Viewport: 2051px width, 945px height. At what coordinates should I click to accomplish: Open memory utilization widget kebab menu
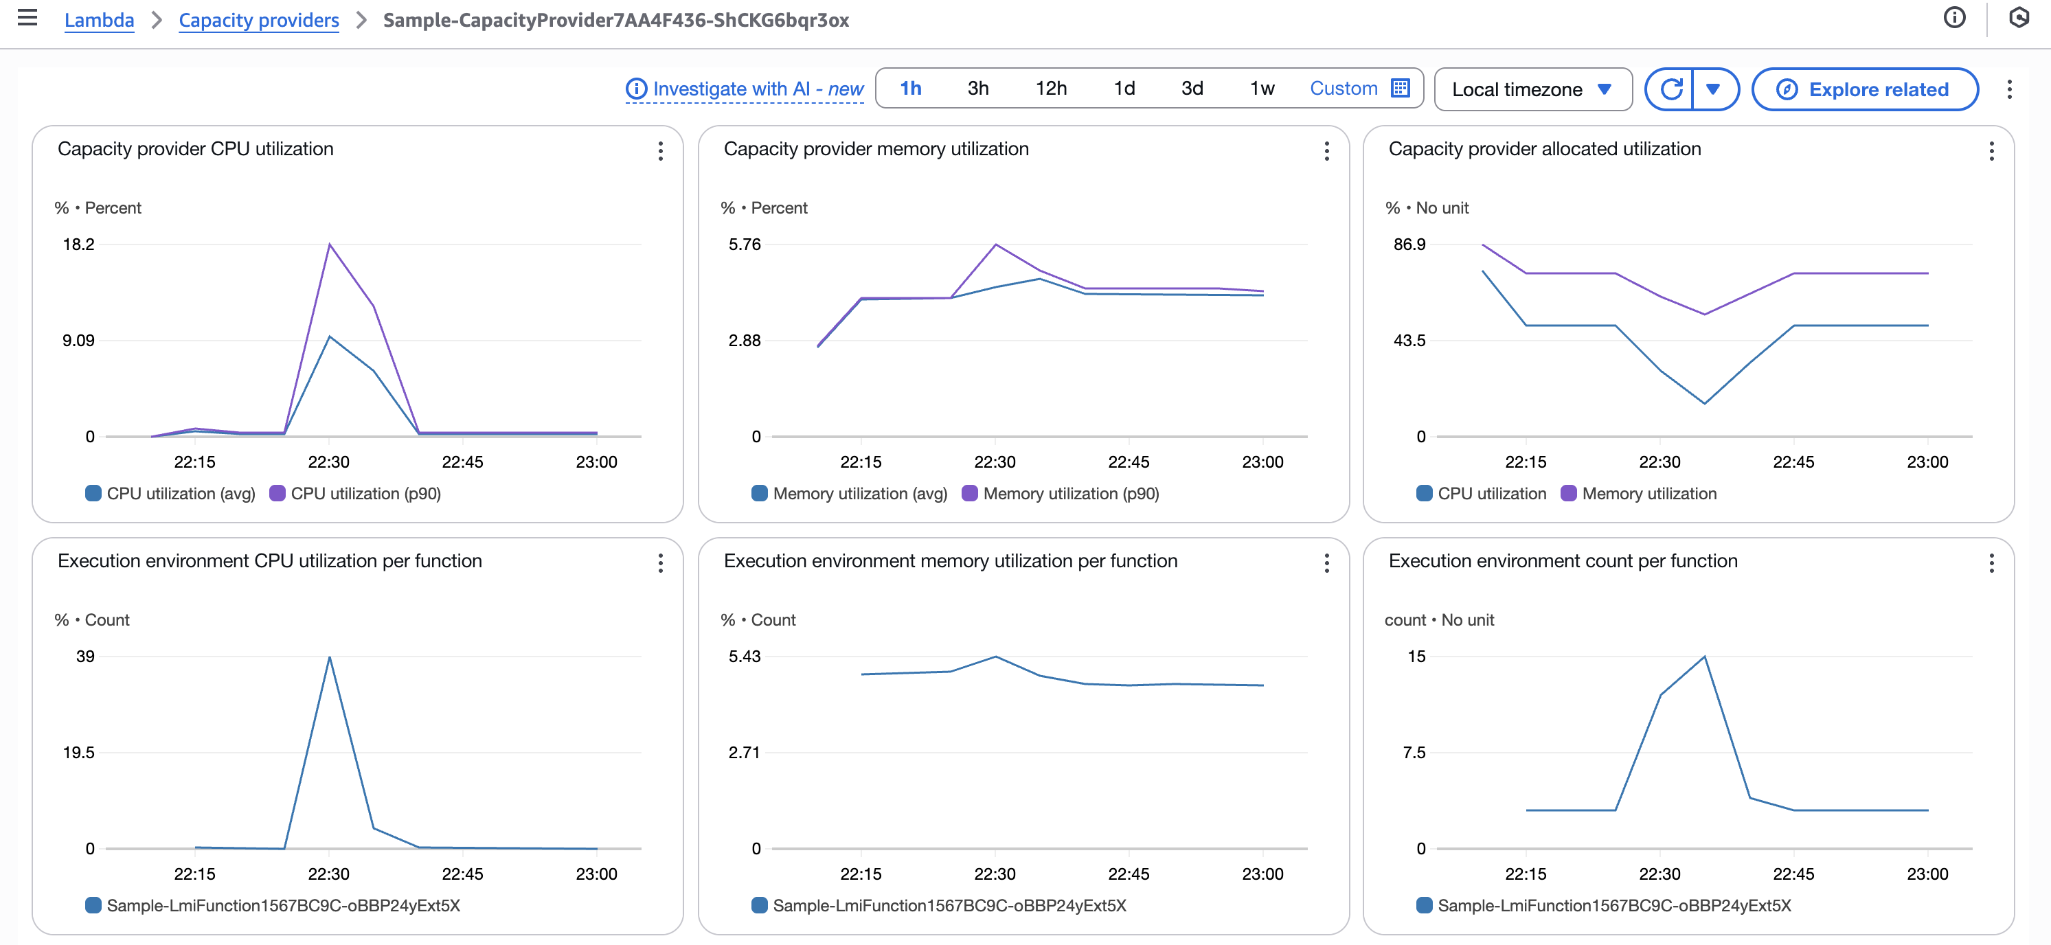coord(1326,151)
